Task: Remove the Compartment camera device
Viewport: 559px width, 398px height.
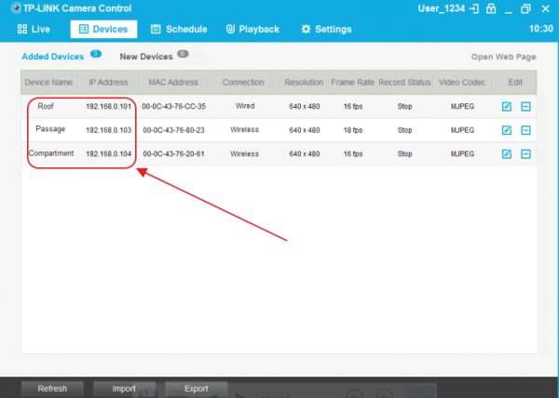Action: 525,154
